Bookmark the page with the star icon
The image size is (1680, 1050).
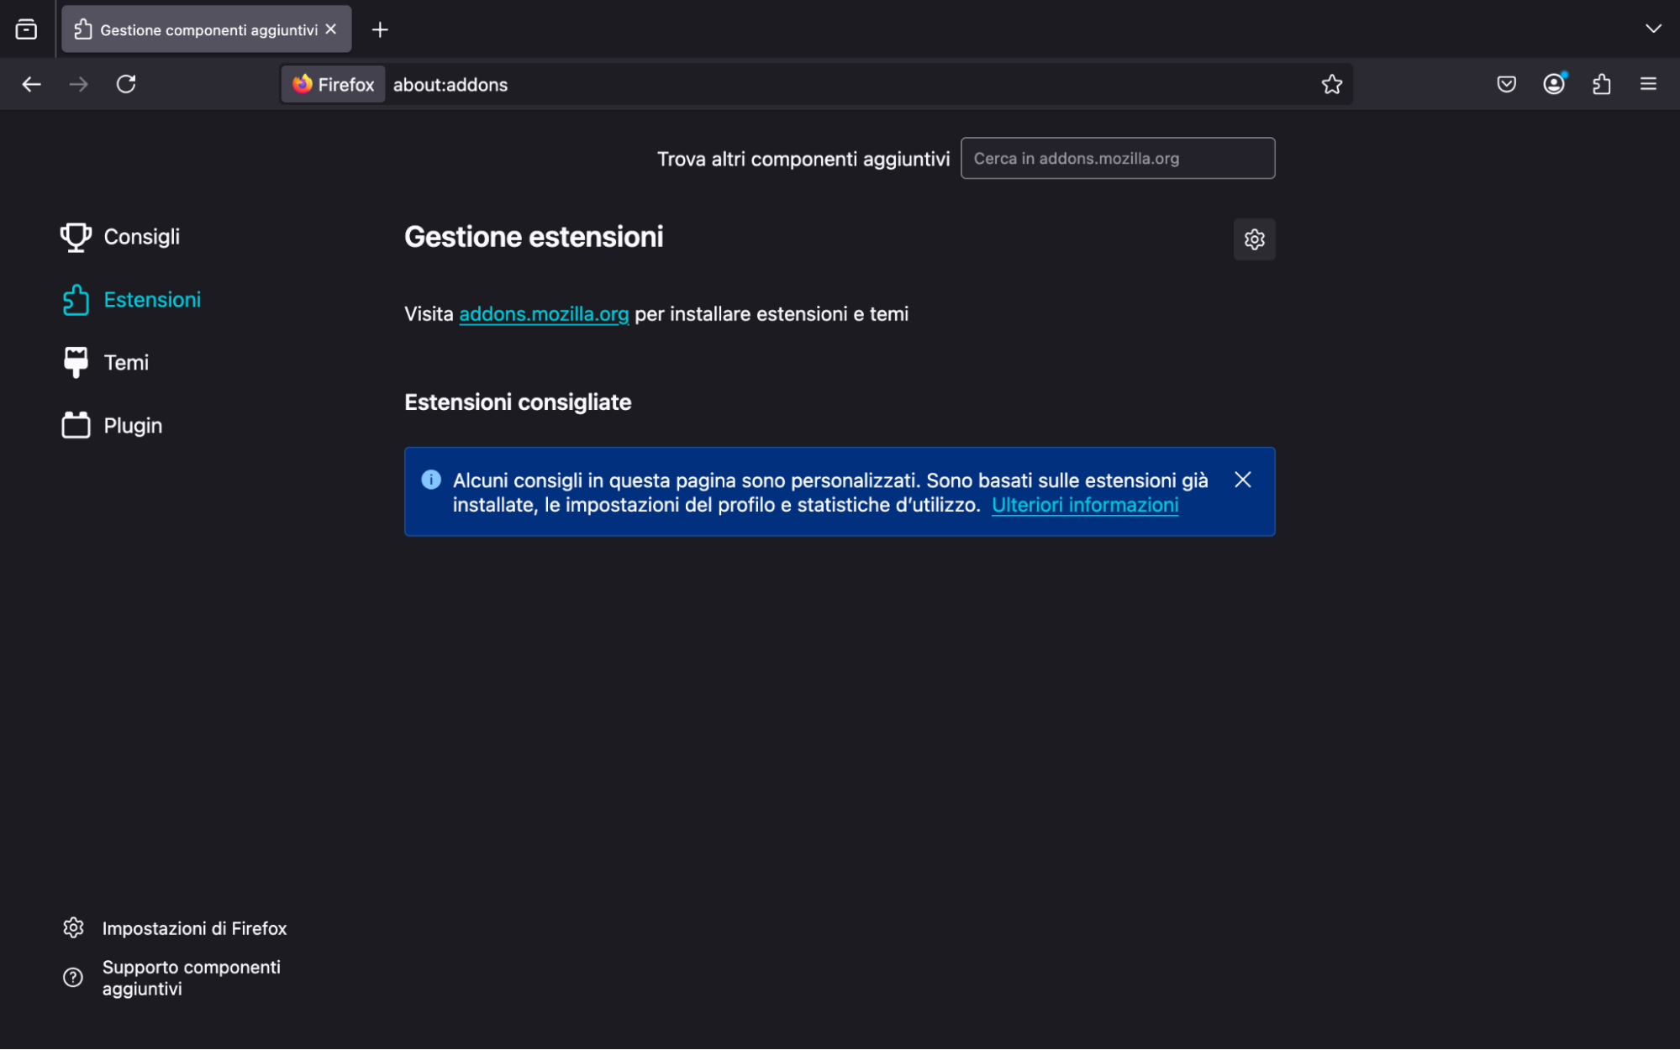[x=1331, y=84]
